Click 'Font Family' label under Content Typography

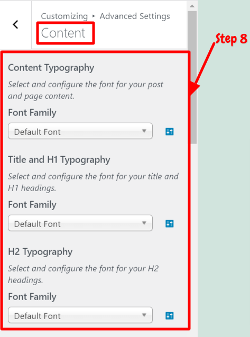[32, 113]
